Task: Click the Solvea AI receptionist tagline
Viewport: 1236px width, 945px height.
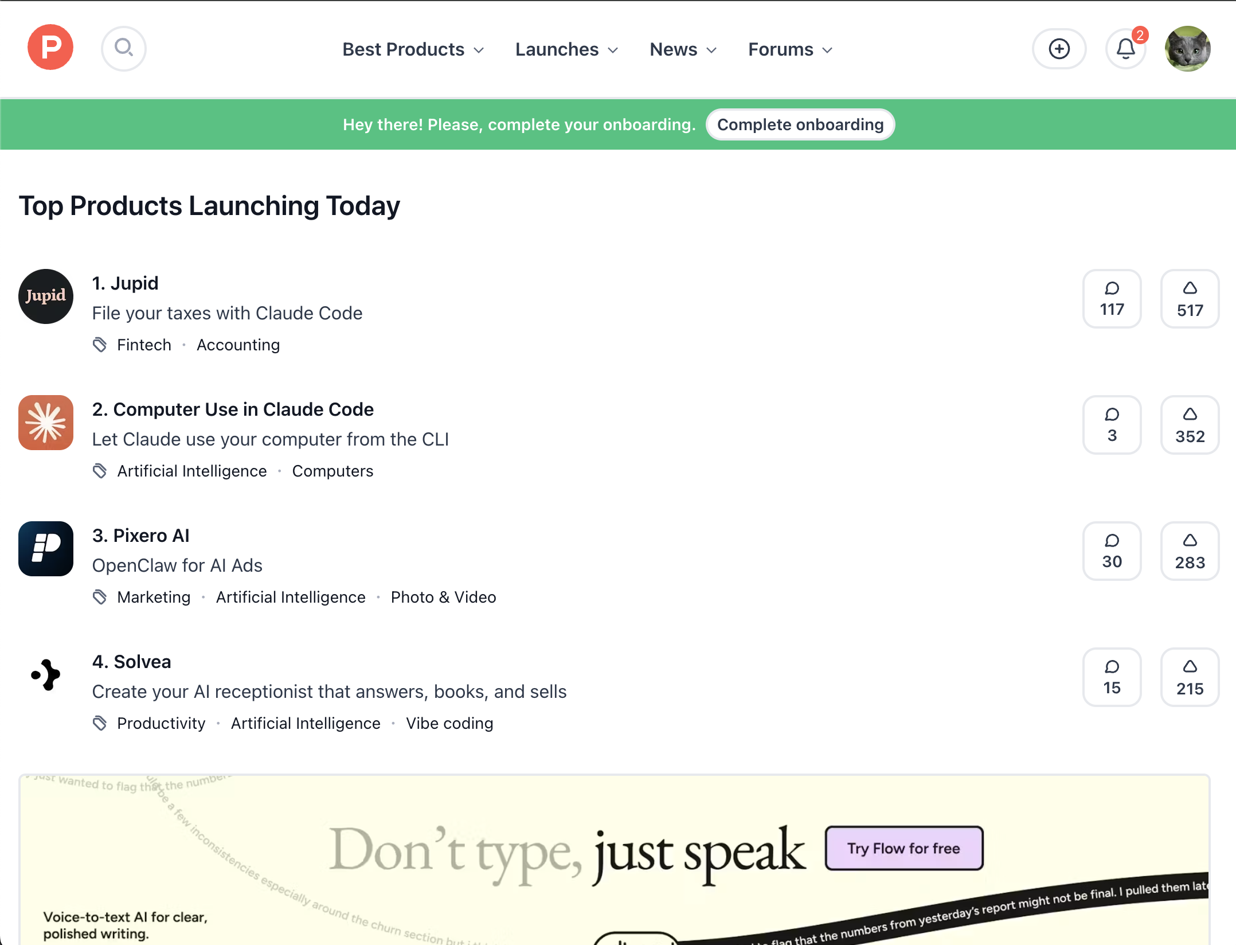Action: (x=329, y=692)
